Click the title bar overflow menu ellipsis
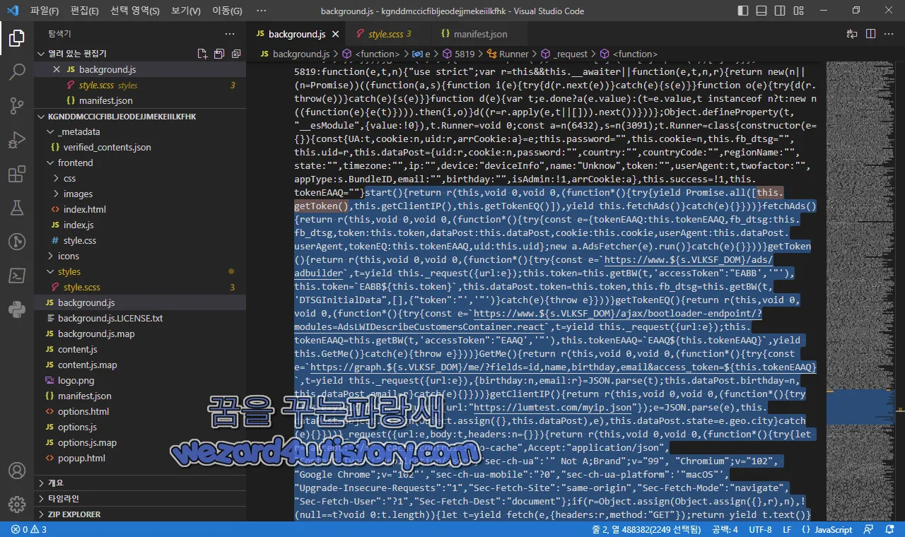Screen dimensions: 905x537 [x=262, y=11]
